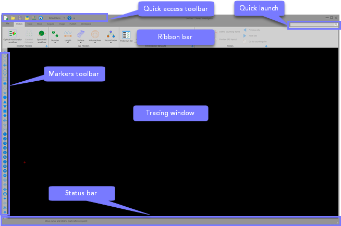Click the blue Help question mark icon
The image size is (341, 226).
(x=69, y=18)
